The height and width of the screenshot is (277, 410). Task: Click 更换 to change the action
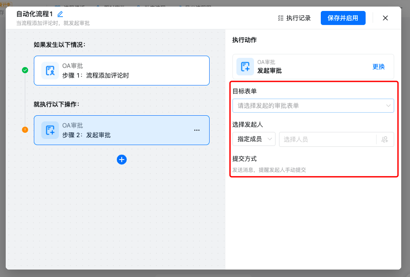pyautogui.click(x=378, y=67)
